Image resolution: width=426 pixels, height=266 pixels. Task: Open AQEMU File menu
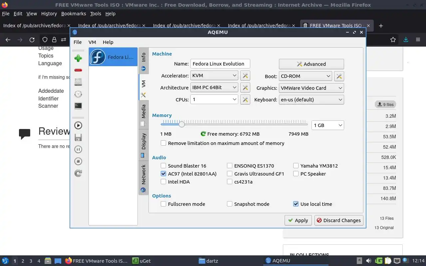pos(78,42)
